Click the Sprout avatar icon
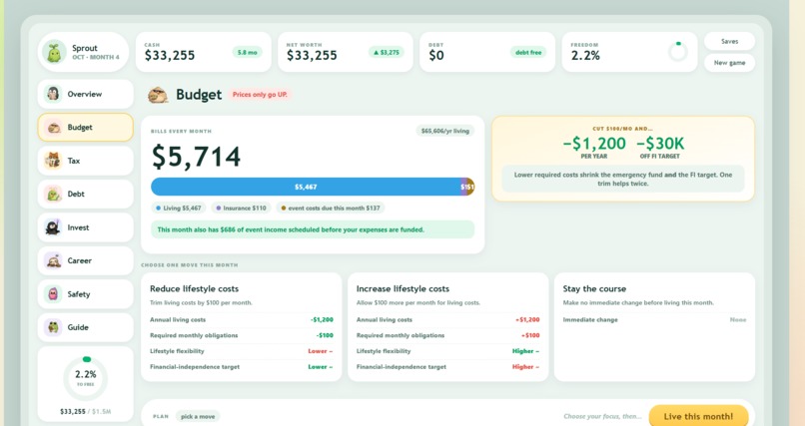This screenshot has height=426, width=805. point(54,52)
